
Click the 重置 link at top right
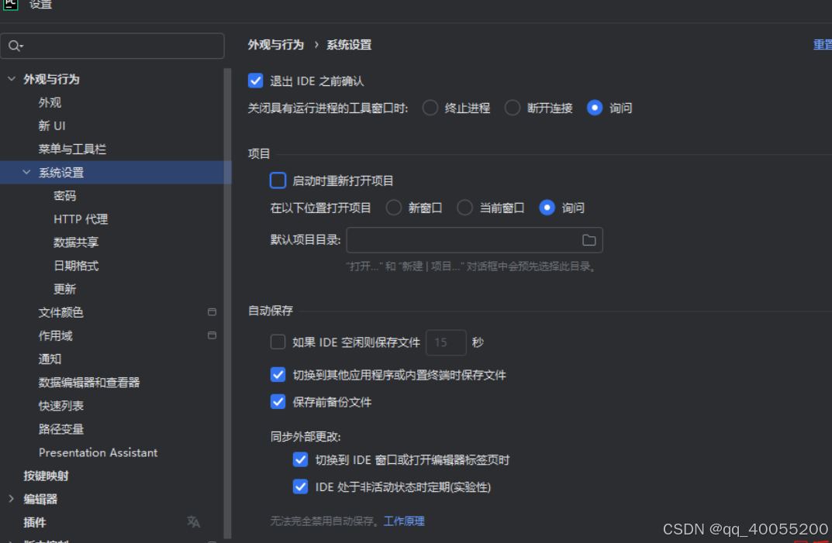coord(821,45)
